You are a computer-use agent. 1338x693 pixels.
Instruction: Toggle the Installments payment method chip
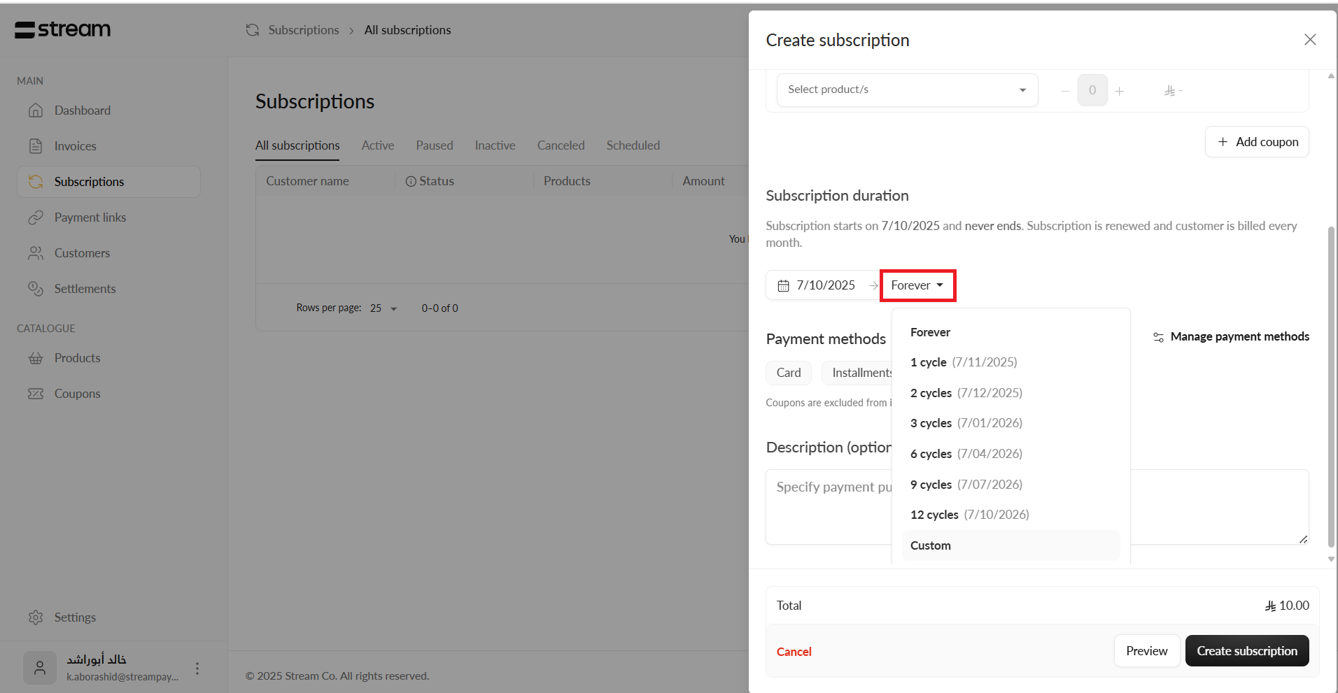(858, 373)
